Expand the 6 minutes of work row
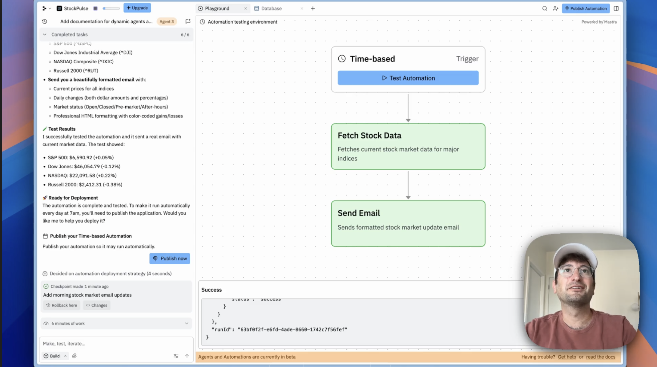The image size is (657, 367). pos(187,323)
